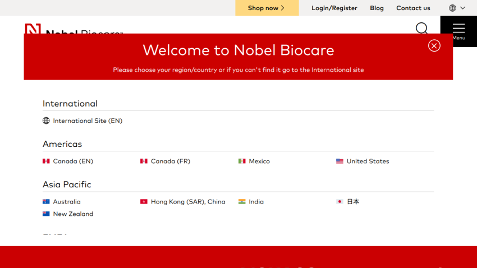
Task: Choose Australia region
Action: [x=67, y=202]
